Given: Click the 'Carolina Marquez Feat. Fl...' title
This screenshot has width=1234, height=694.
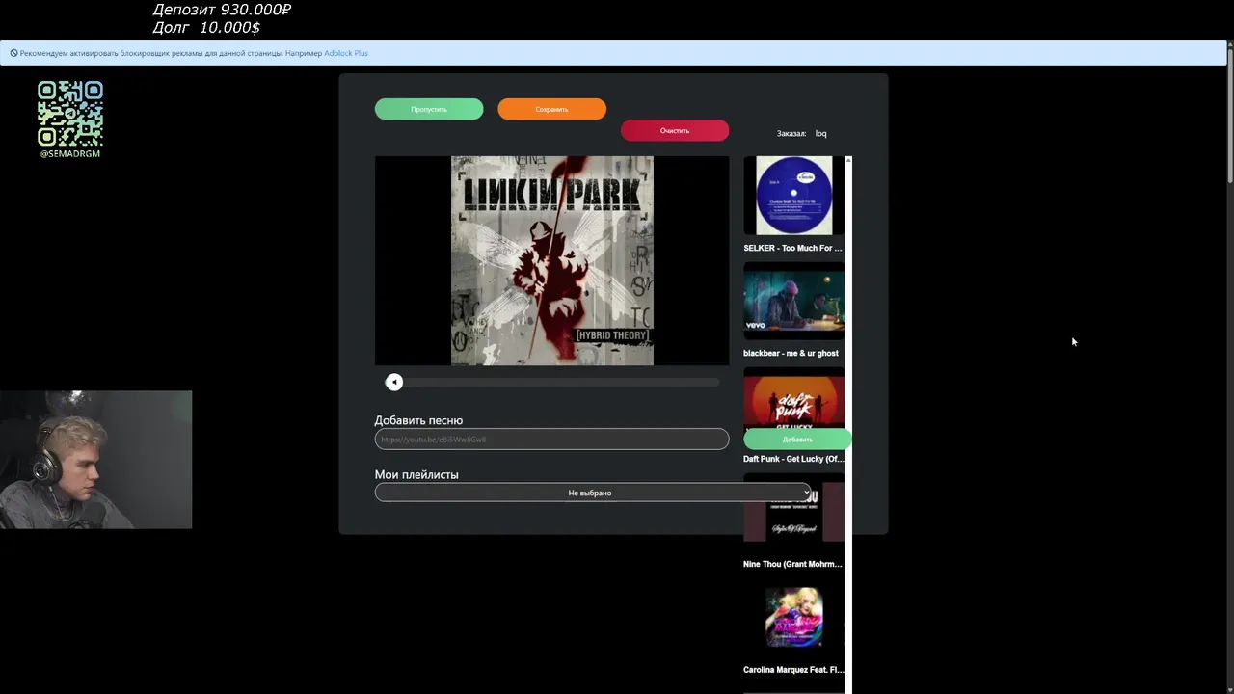Looking at the screenshot, I should click(x=793, y=670).
